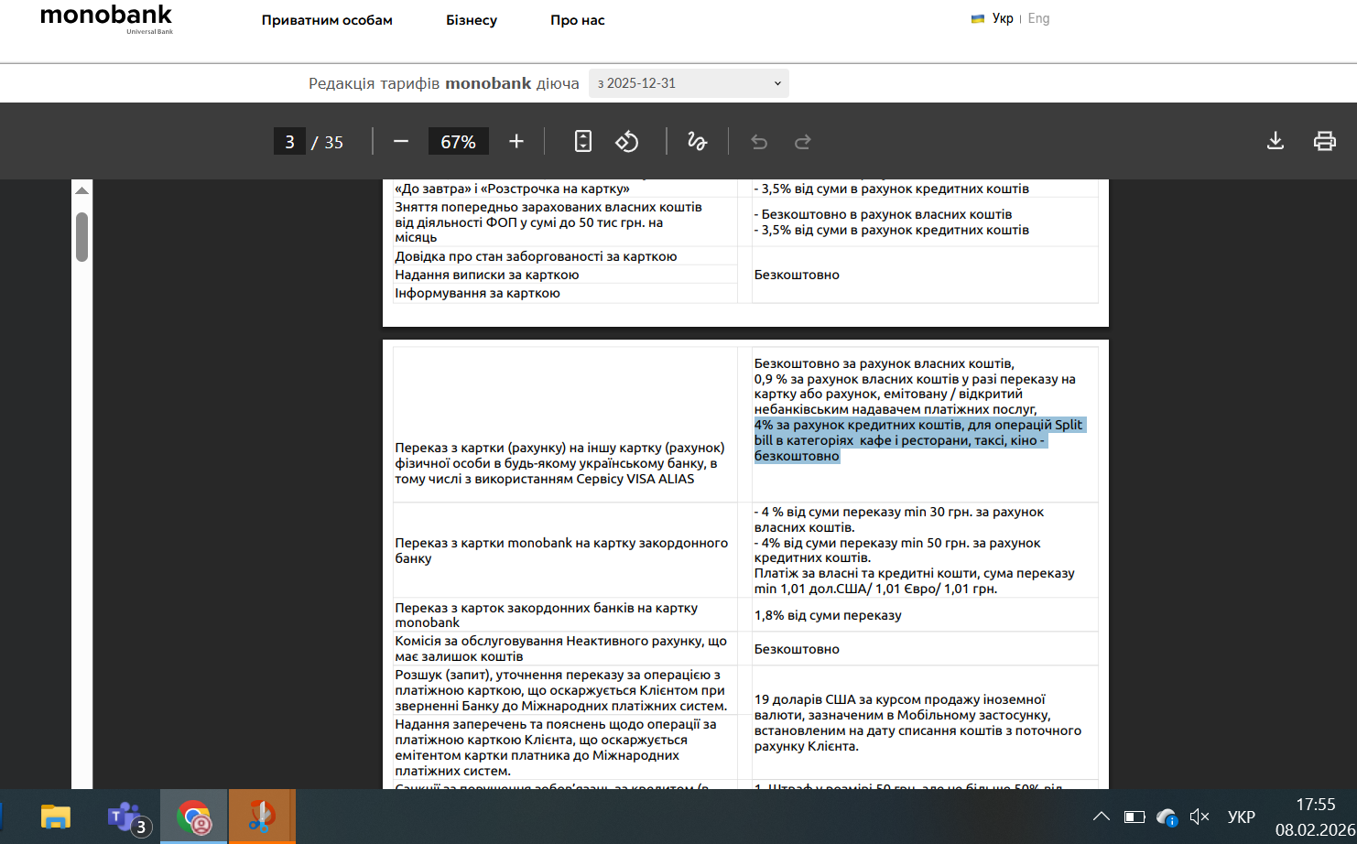Click 'Переказ з картки monobank на картку закордонного банку'
Screen dimensions: 1357x844
click(561, 550)
